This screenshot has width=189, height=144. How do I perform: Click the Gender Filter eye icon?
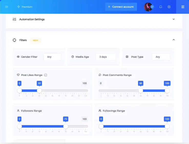(18, 57)
